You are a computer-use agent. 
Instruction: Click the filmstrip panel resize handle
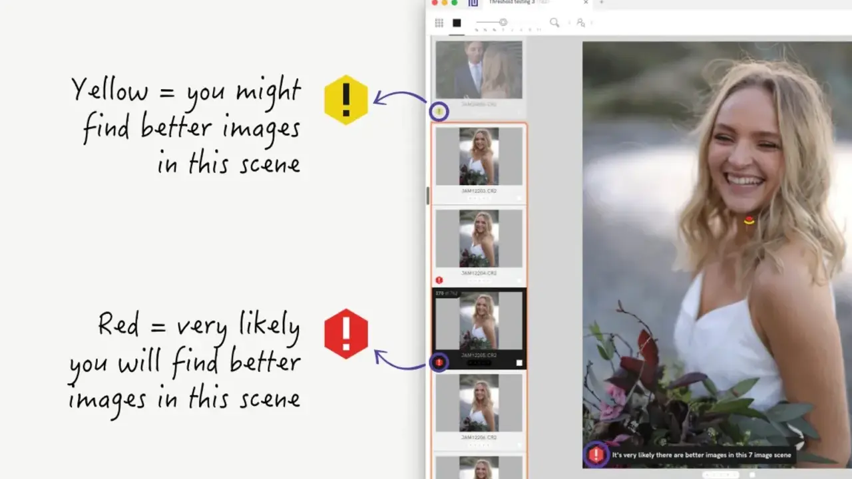point(428,196)
